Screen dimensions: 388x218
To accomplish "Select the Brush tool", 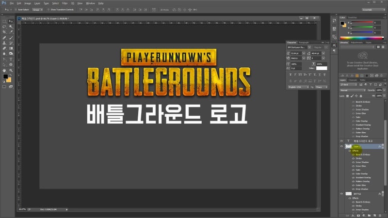I will pyautogui.click(x=11, y=38).
